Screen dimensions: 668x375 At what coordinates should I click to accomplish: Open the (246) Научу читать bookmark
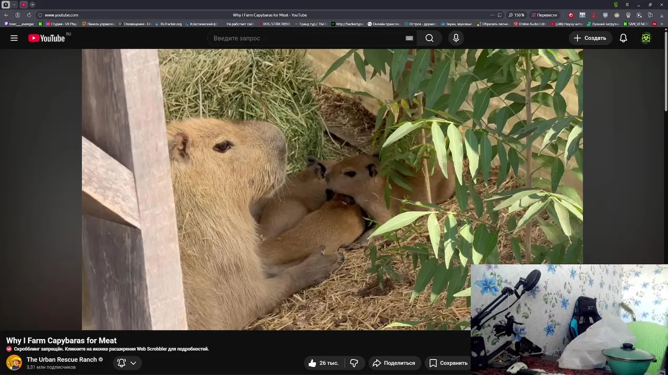(566, 24)
